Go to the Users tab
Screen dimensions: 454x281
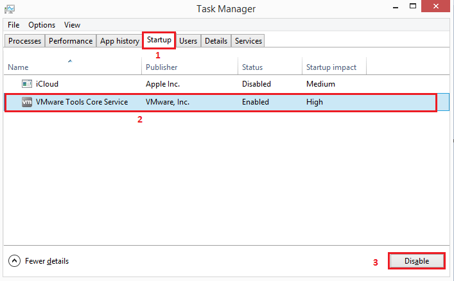pos(188,41)
